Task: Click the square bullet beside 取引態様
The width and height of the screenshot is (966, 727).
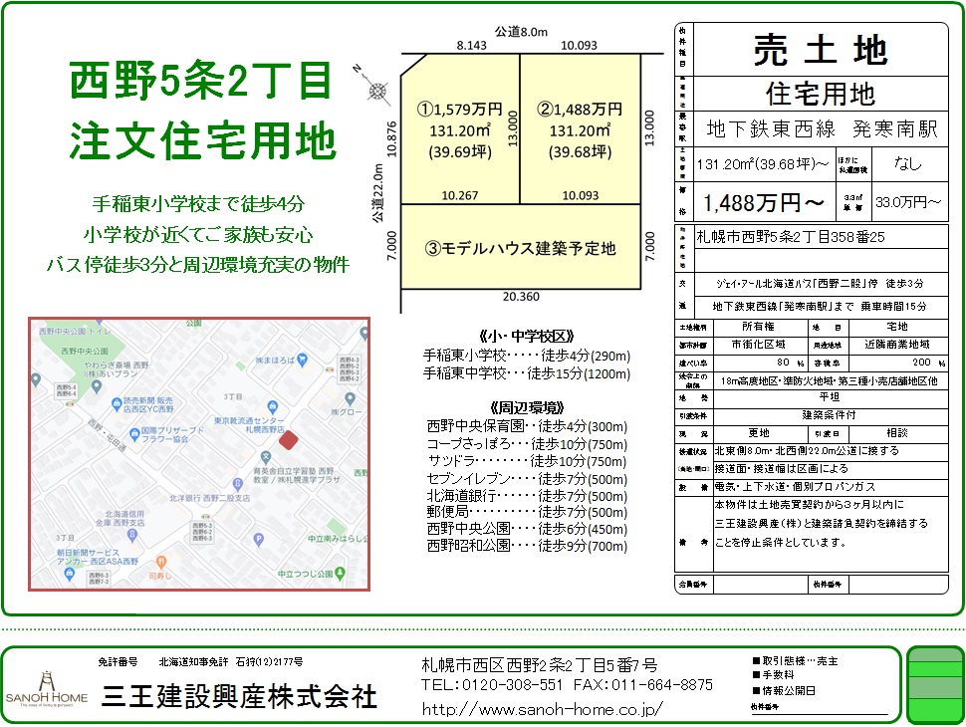Action: pos(756,660)
